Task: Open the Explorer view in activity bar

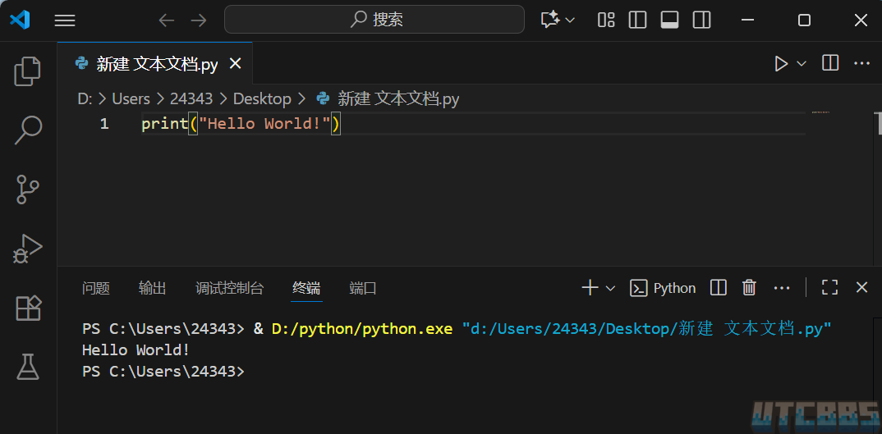Action: [28, 71]
